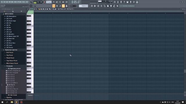Viewport: 186px width, 104px height.
Task: Toggle the piano roll magnet snap button
Action: [x=32, y=9]
